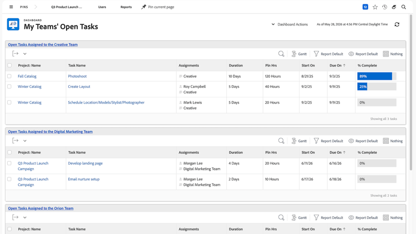
Task: Expand export options chevron in Orion Team
Action: (24, 217)
